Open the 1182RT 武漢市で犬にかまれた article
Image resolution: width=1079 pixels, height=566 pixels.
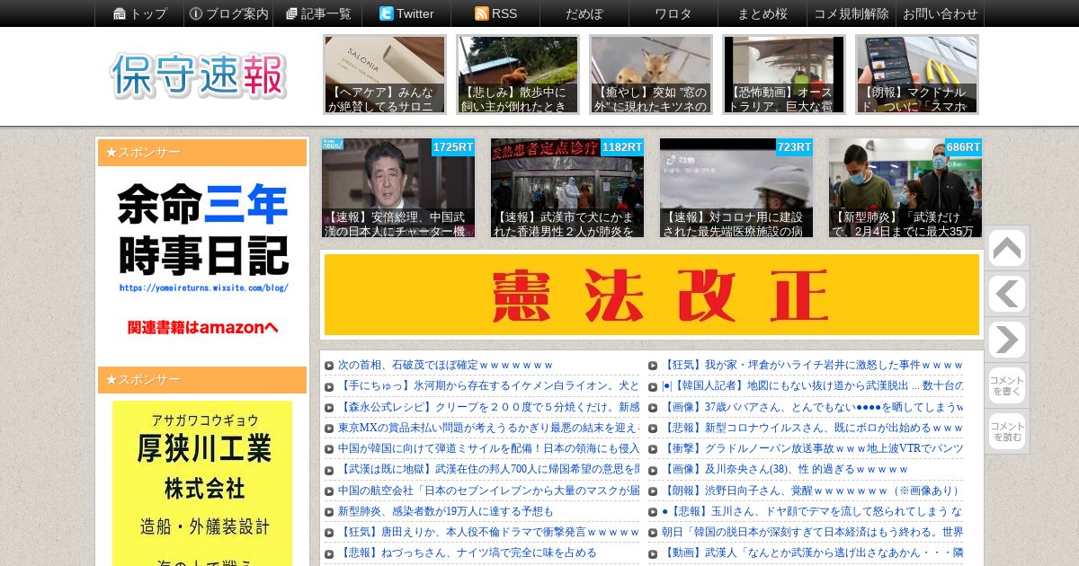pyautogui.click(x=567, y=188)
